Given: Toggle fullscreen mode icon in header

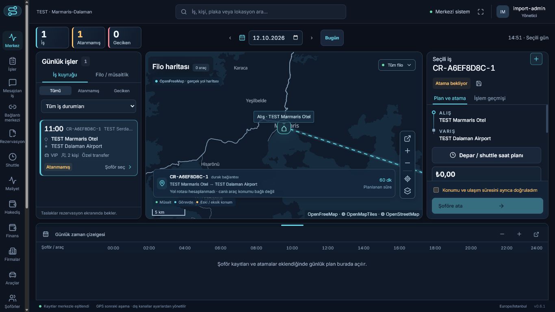Looking at the screenshot, I should coord(481,12).
